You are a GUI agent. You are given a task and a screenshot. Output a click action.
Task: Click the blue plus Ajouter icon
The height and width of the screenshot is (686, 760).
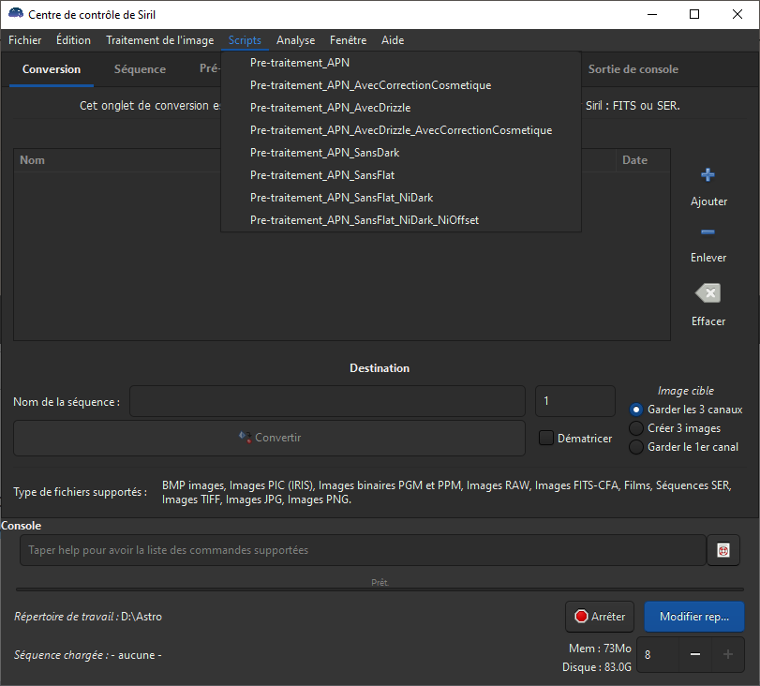708,174
